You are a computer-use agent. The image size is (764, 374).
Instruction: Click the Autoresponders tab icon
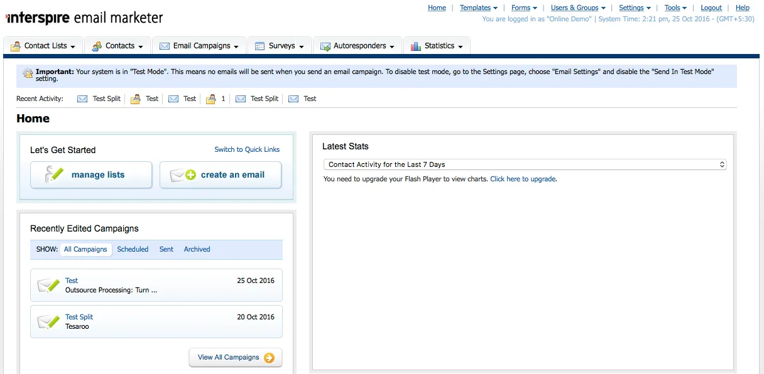(x=325, y=46)
